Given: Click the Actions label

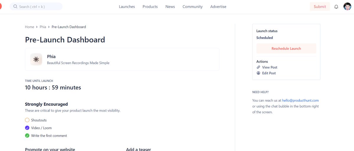Looking at the screenshot, I should (262, 61).
